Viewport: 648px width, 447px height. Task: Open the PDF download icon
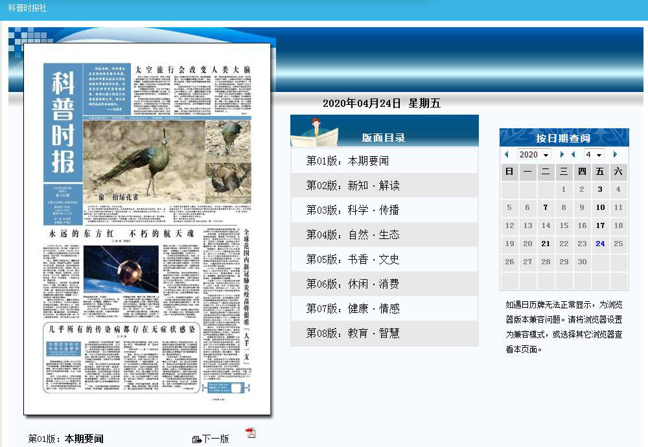point(251,433)
